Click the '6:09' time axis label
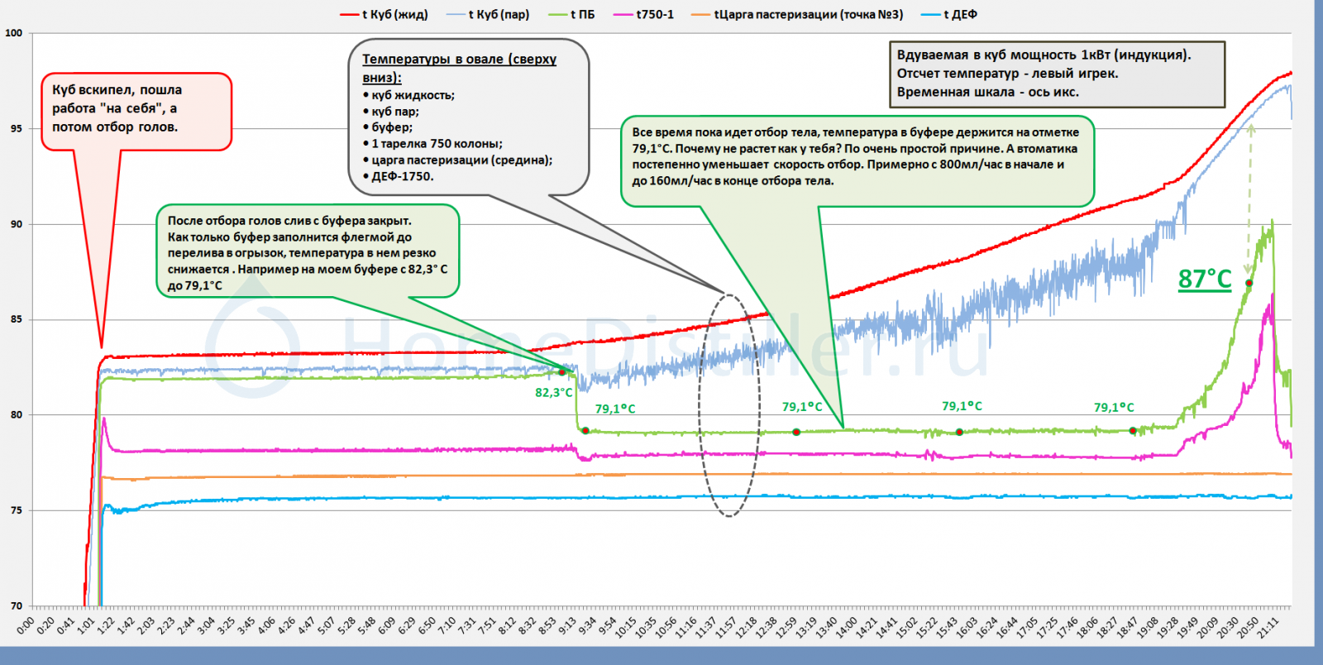This screenshot has height=665, width=1323. click(386, 625)
